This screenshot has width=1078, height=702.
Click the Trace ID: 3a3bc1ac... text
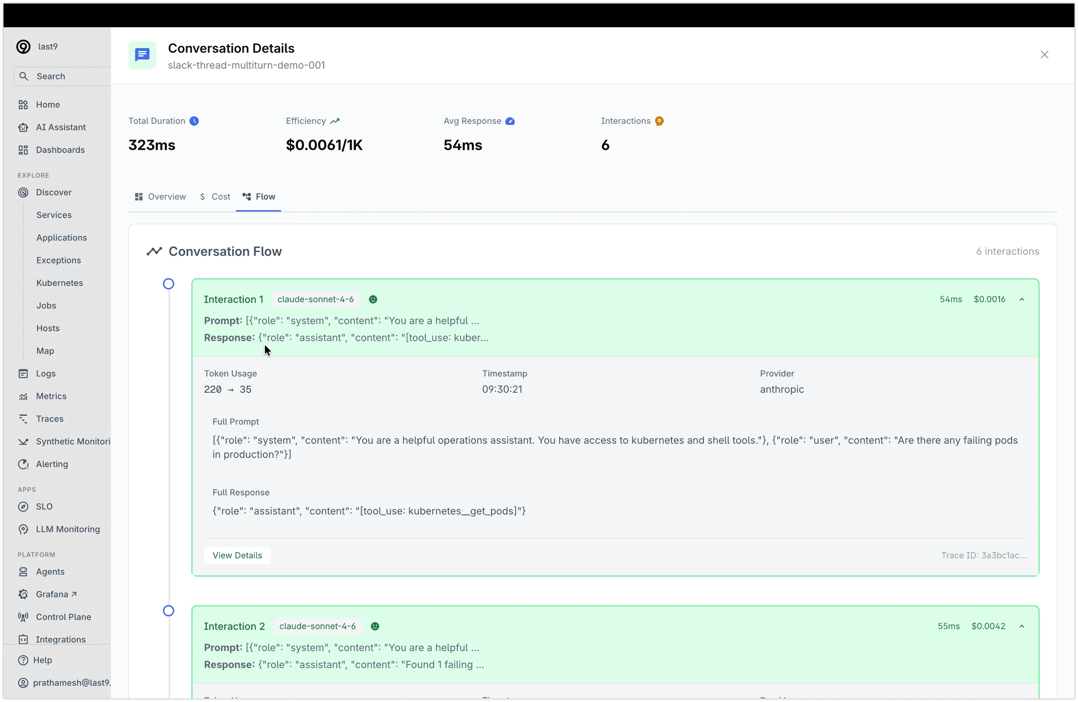[x=984, y=556]
